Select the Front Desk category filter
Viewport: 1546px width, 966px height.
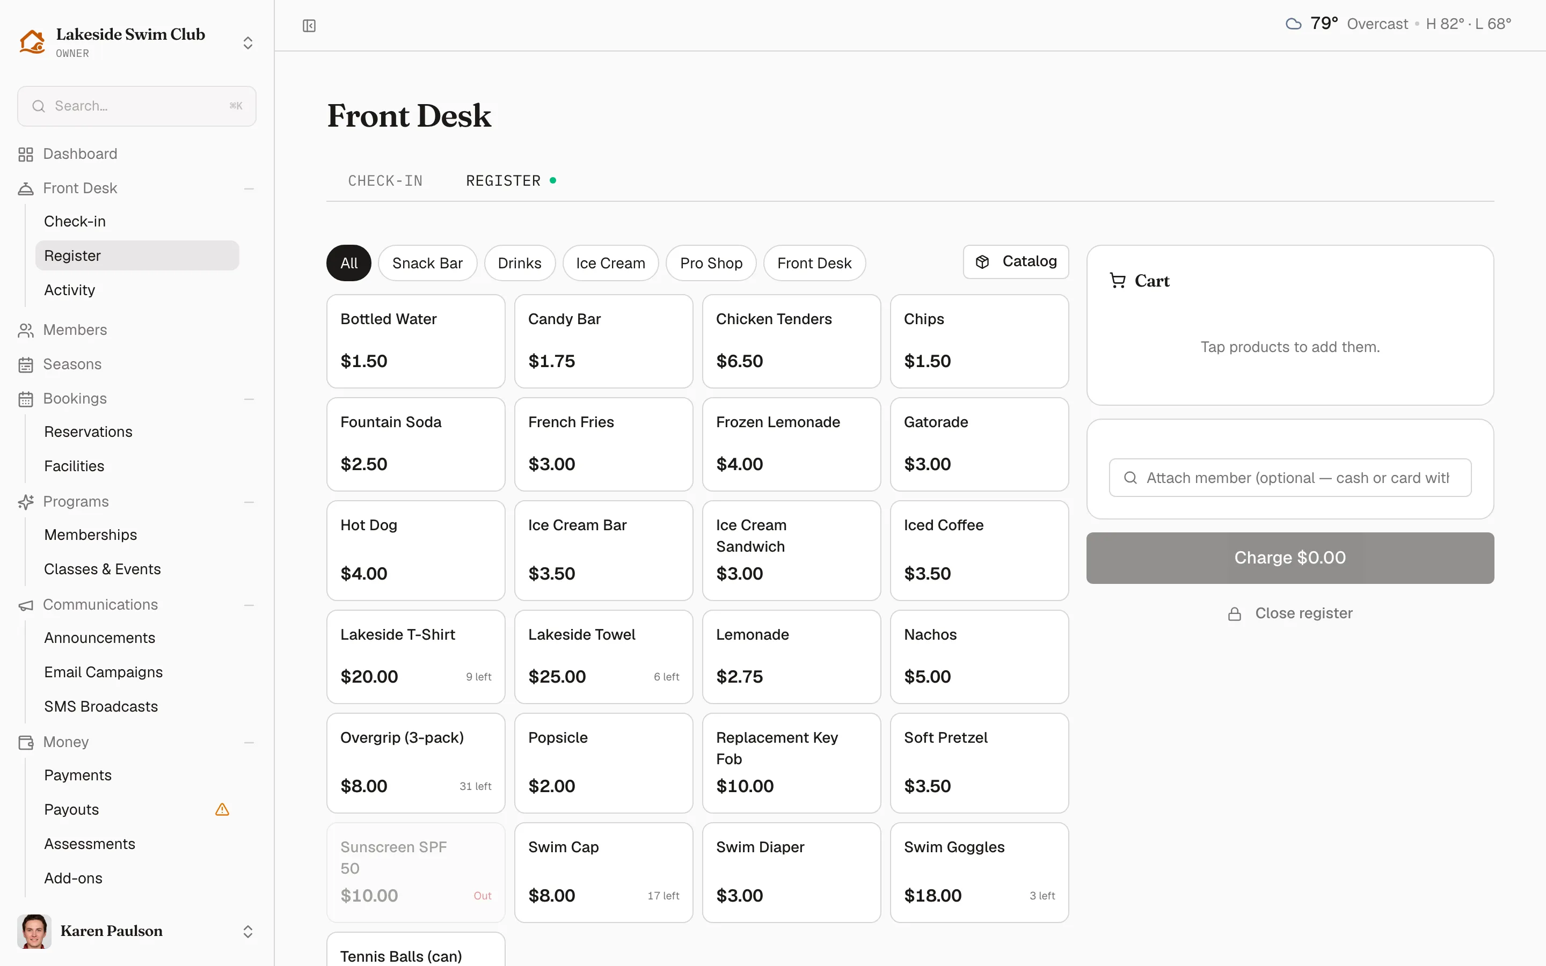point(814,263)
